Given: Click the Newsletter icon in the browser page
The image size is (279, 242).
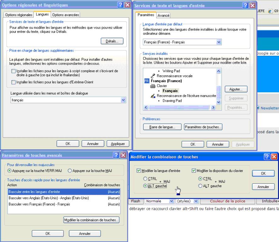Looking at the screenshot, I should click(x=258, y=108).
